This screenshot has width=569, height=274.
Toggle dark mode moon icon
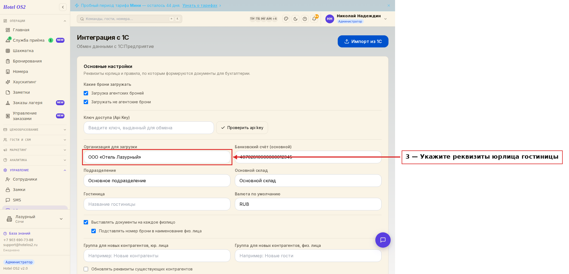[x=295, y=19]
